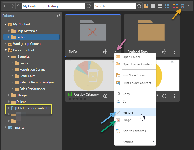Click the navigate up arrow
Viewport: 194px width, 150px height.
[18, 6]
